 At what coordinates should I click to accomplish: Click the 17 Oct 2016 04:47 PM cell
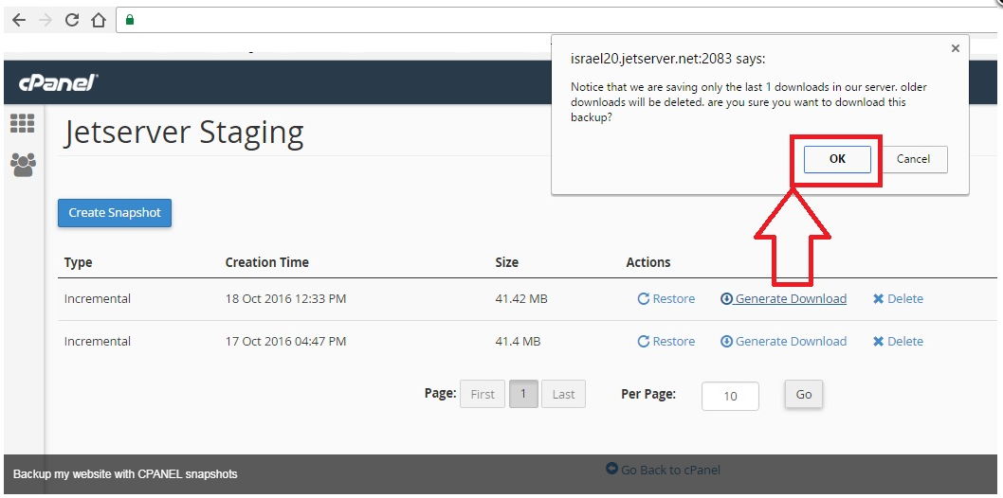pos(285,342)
